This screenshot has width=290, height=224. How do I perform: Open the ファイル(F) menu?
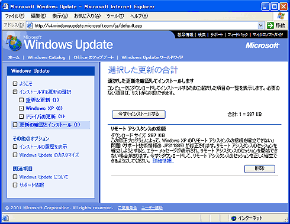15,16
